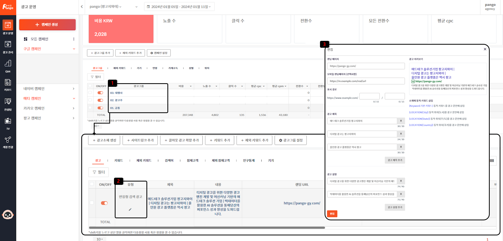Click the pencil edit icon under 반응형 검색 광고

click(130, 209)
